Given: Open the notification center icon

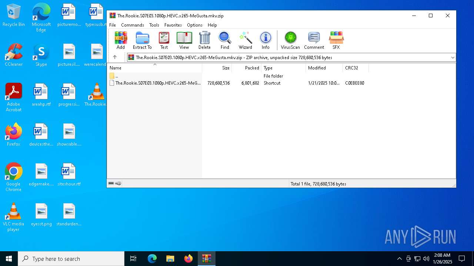Looking at the screenshot, I should click(x=462, y=259).
